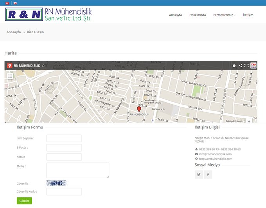
Task: Click into the Mesaj text area
Action: pyautogui.click(x=78, y=170)
